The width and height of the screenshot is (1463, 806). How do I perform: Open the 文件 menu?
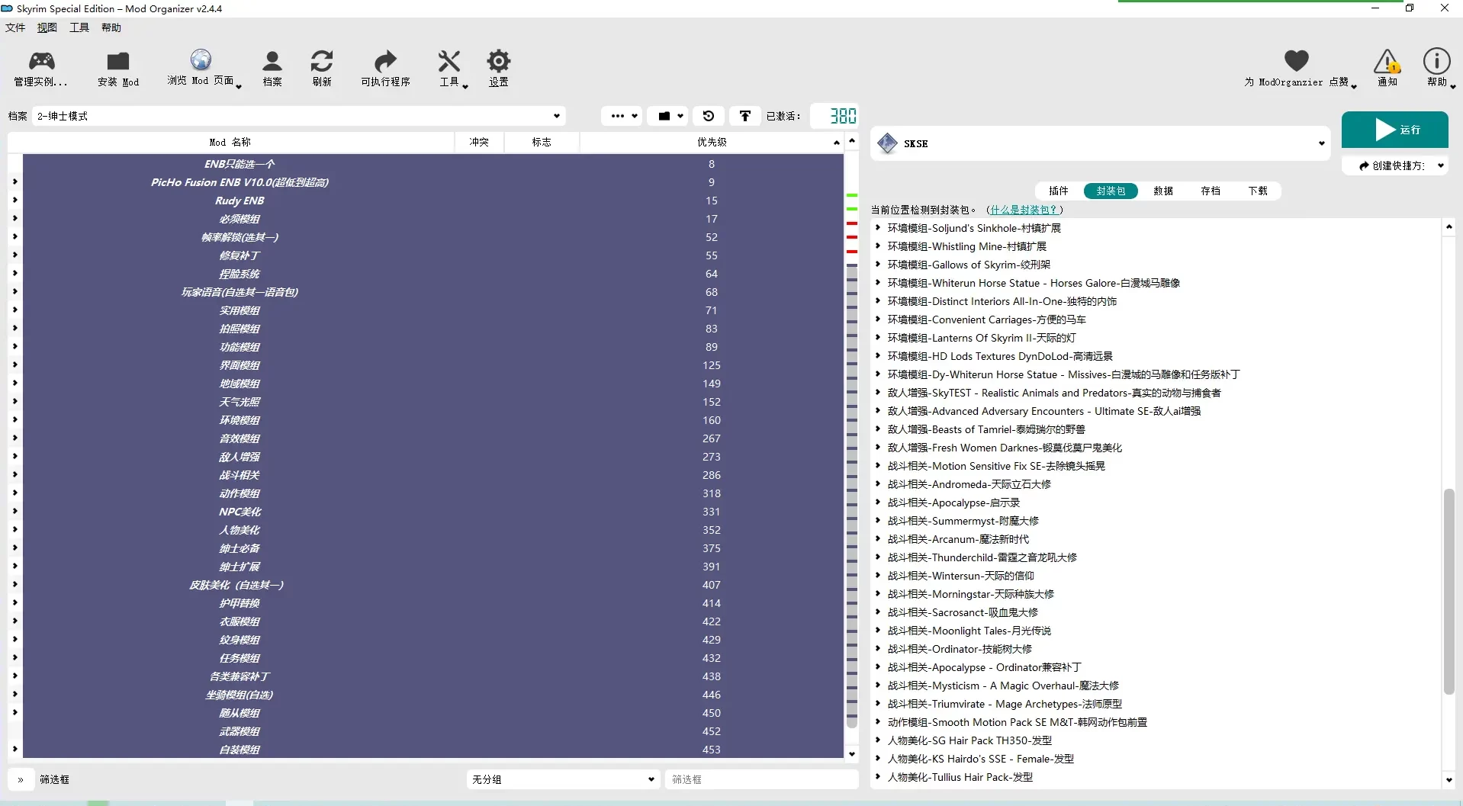[15, 27]
